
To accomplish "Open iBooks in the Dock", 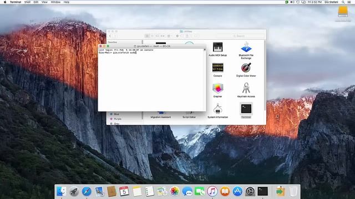I will coord(225,191).
